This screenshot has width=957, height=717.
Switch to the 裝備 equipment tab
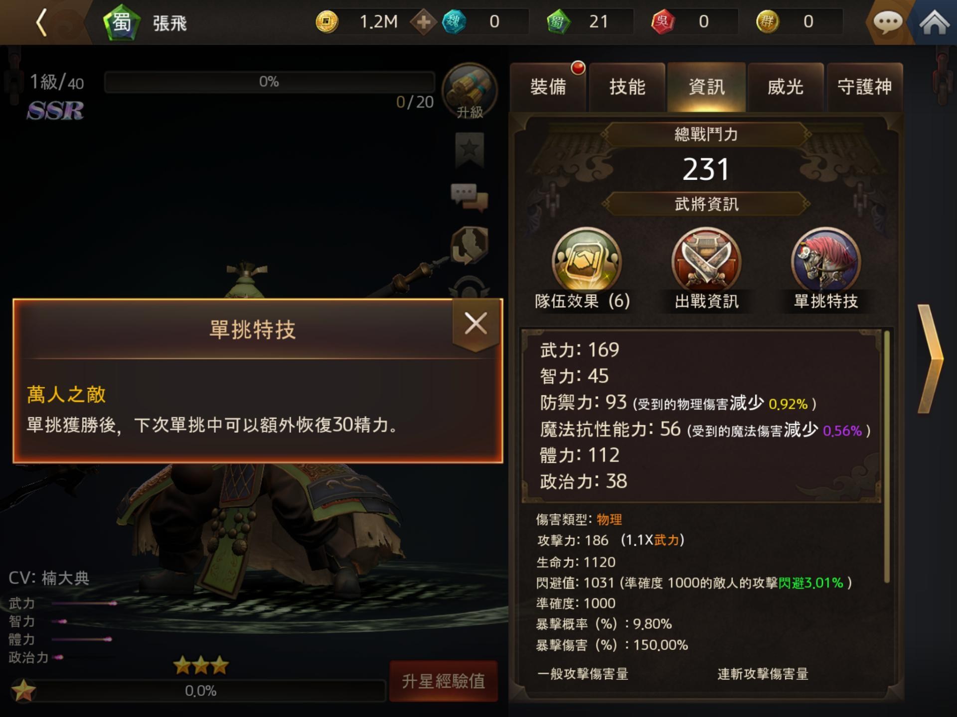548,87
